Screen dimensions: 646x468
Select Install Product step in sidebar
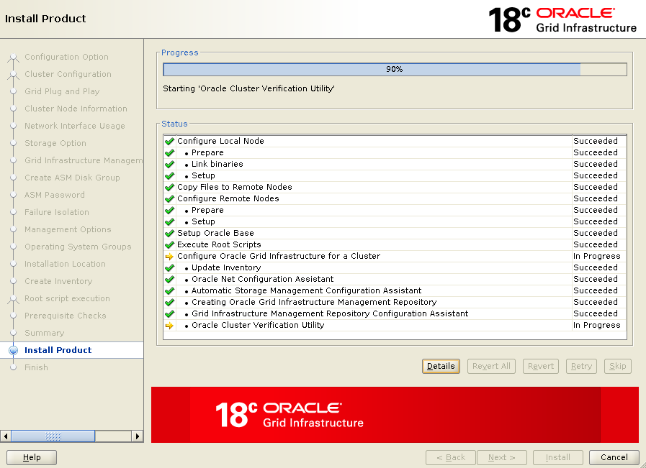pos(58,350)
